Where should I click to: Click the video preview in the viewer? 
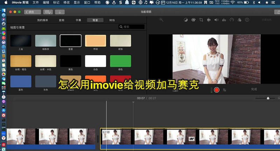tap(216, 59)
